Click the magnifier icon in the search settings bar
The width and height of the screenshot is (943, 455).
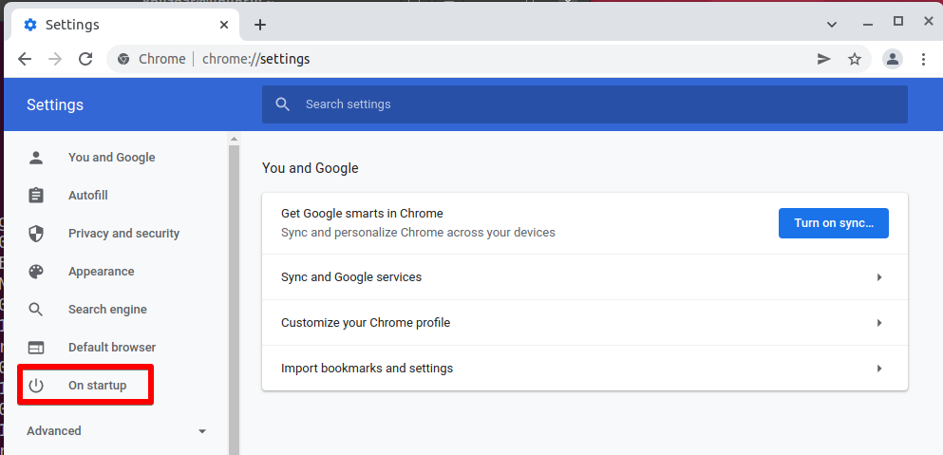tap(283, 104)
